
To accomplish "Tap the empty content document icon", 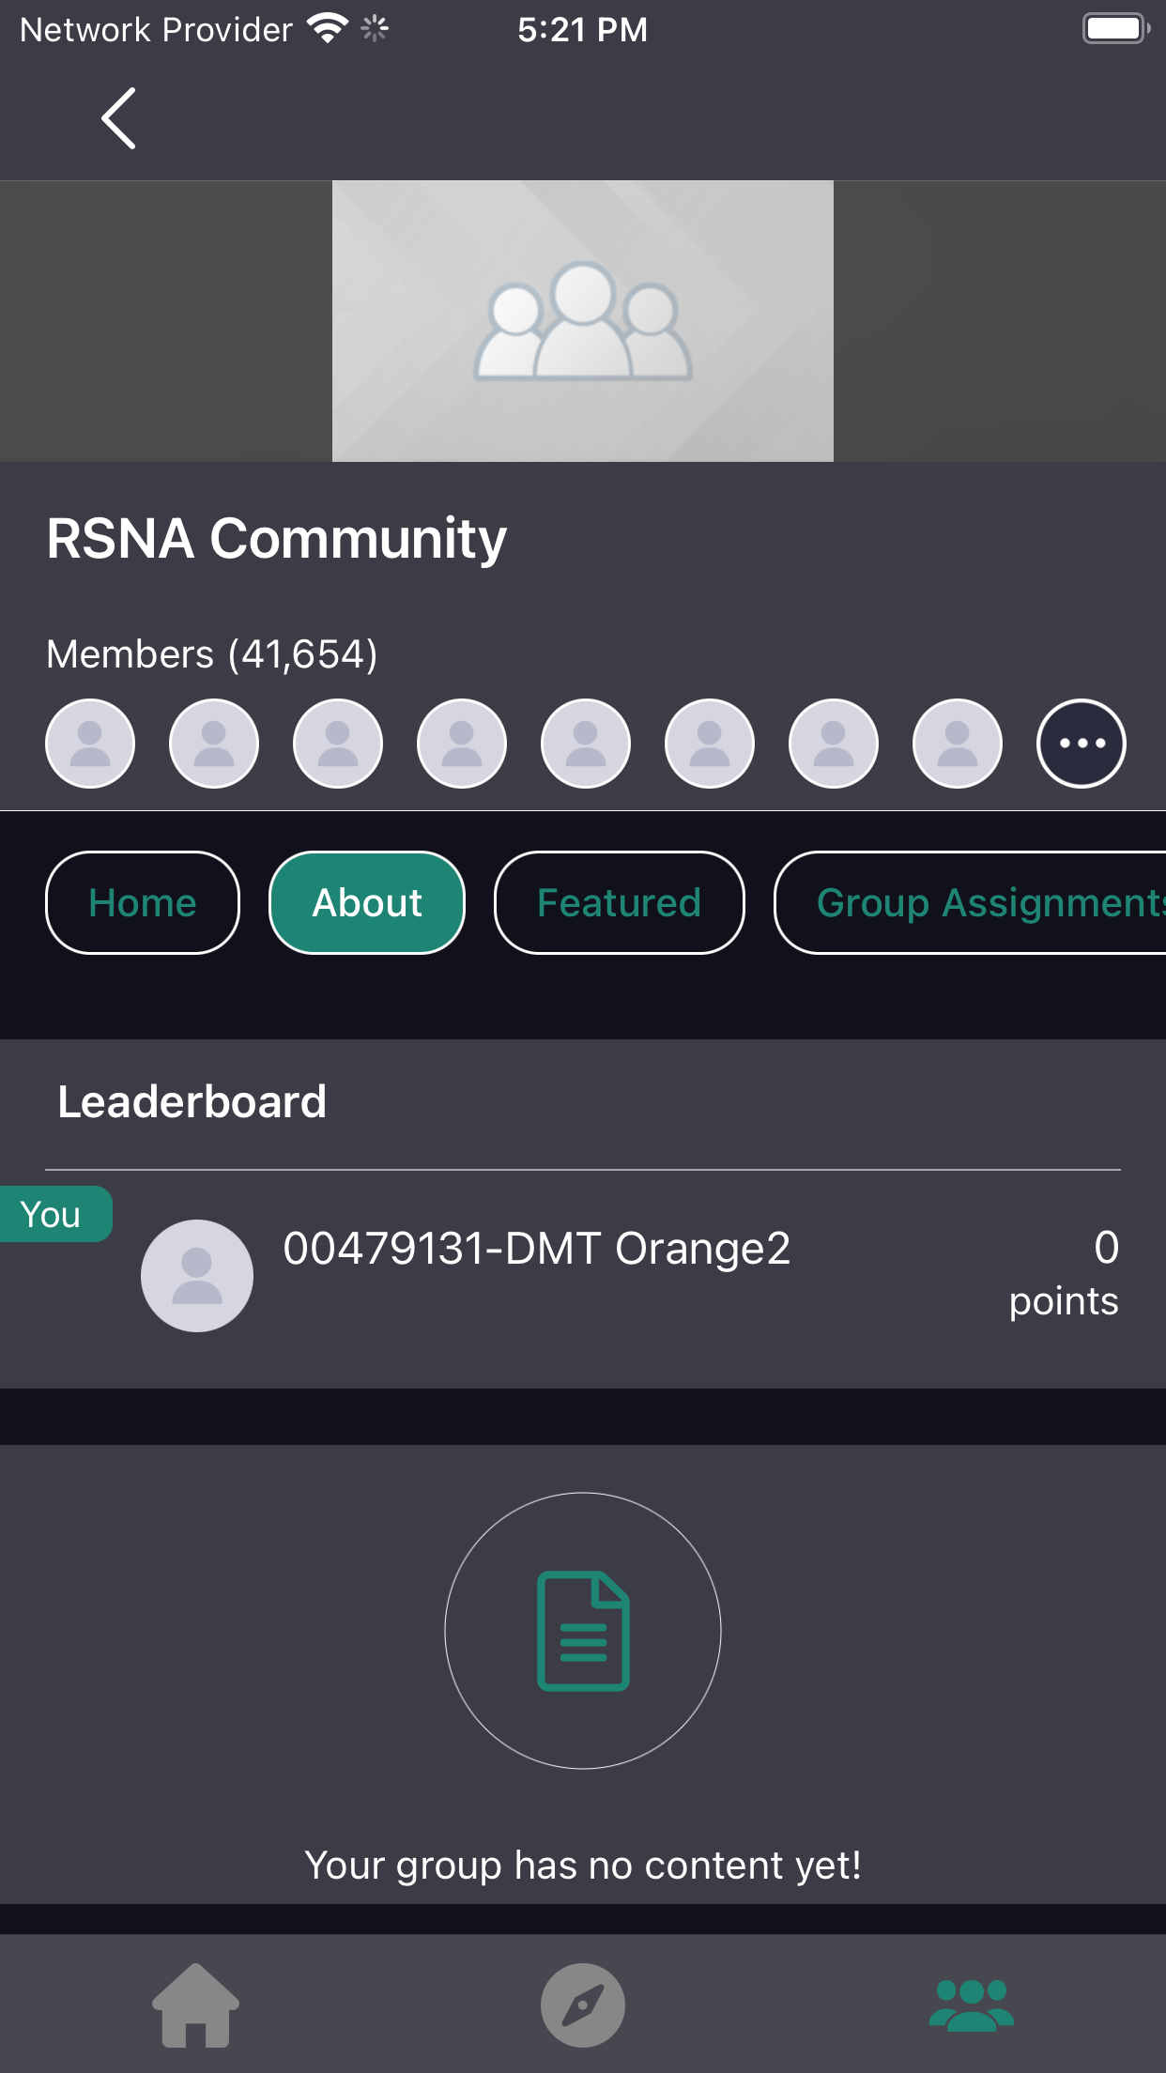I will point(583,1631).
